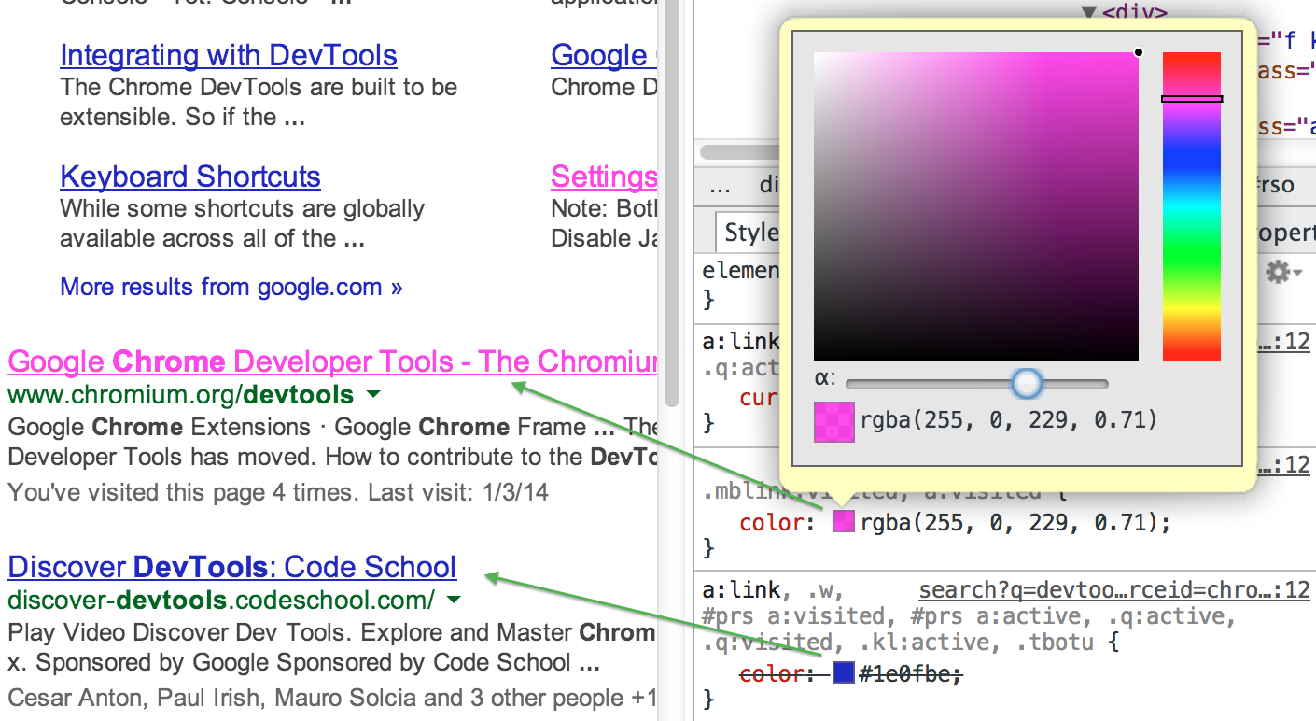
Task: Click the pink swatch beside rgba color value
Action: coord(844,522)
